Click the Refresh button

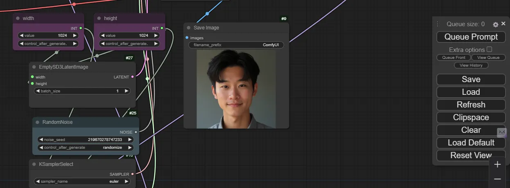coord(471,105)
